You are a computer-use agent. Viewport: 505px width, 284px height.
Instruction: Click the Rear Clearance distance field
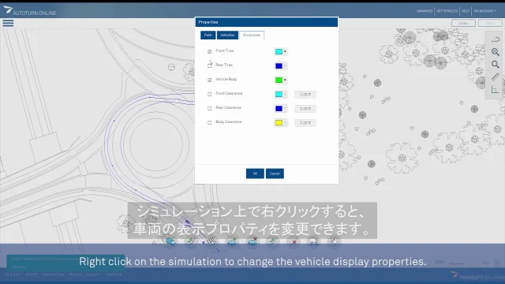coord(305,109)
